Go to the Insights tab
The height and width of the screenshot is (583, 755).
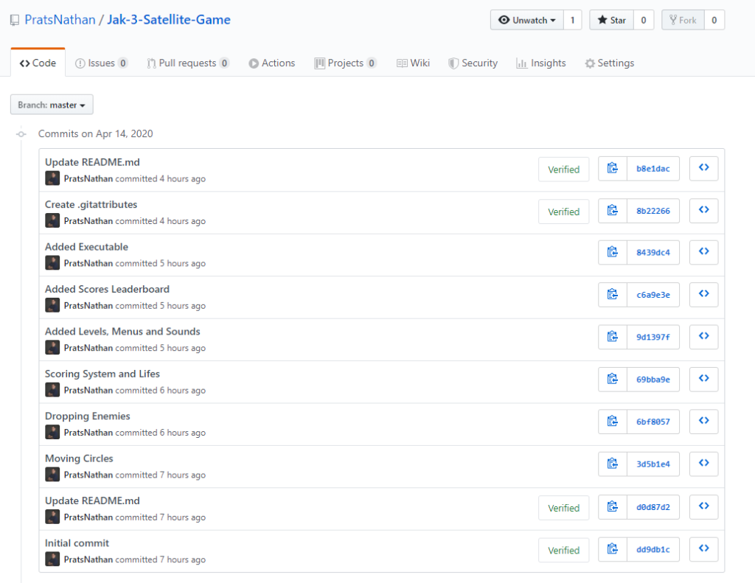pos(541,63)
